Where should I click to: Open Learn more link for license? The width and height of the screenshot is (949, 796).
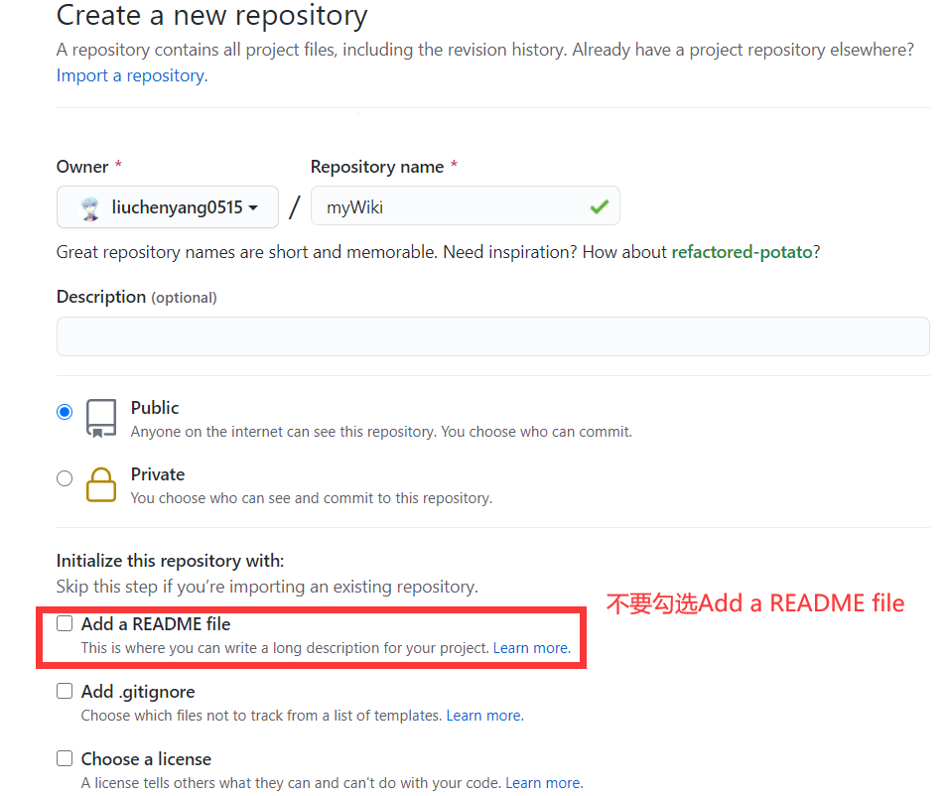544,783
